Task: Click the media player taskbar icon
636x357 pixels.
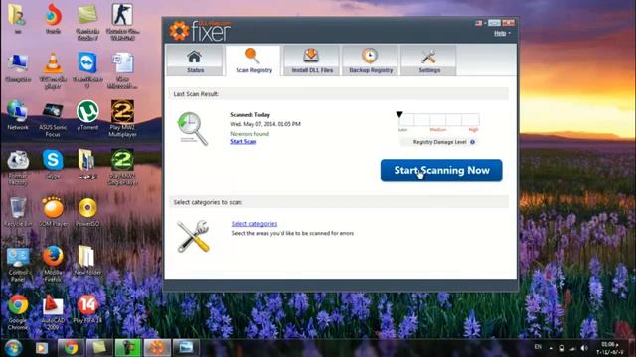Action: [42, 348]
